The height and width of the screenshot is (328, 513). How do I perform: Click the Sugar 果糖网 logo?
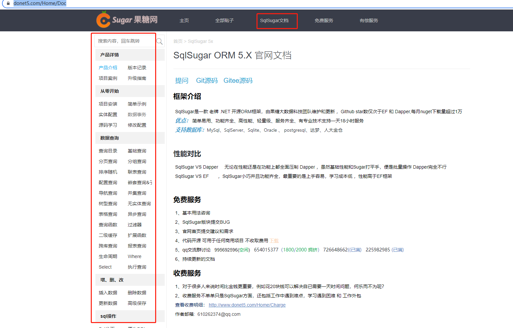[126, 20]
